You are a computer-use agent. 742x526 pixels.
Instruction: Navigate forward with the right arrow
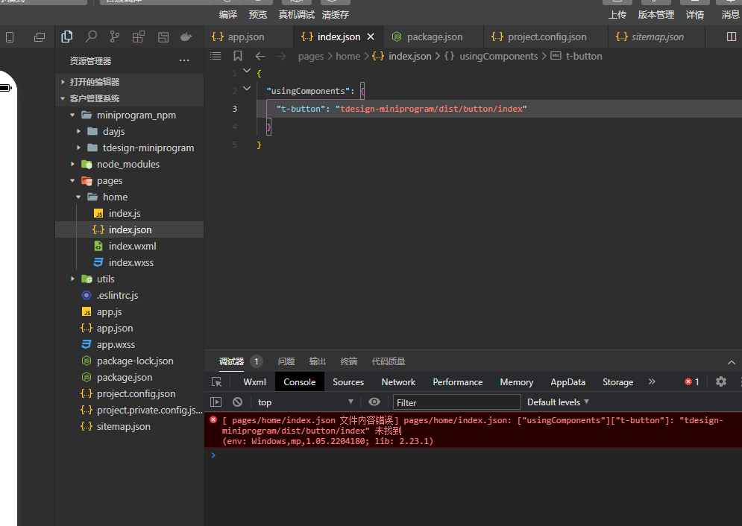(281, 56)
